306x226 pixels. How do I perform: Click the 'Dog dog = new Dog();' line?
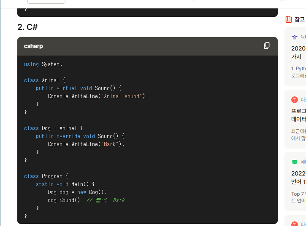[x=77, y=192]
